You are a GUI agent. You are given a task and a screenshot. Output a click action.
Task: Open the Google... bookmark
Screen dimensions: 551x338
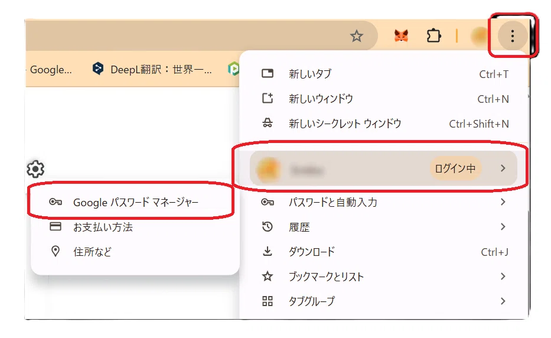click(x=51, y=70)
